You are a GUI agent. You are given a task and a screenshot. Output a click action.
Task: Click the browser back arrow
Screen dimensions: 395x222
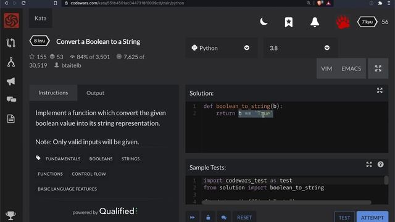pyautogui.click(x=6, y=3)
